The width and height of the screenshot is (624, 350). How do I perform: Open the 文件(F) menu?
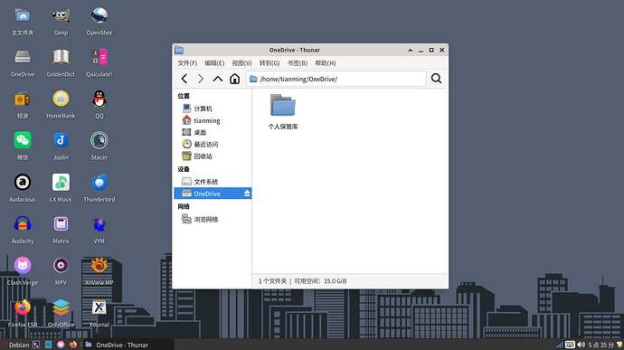[x=187, y=63]
